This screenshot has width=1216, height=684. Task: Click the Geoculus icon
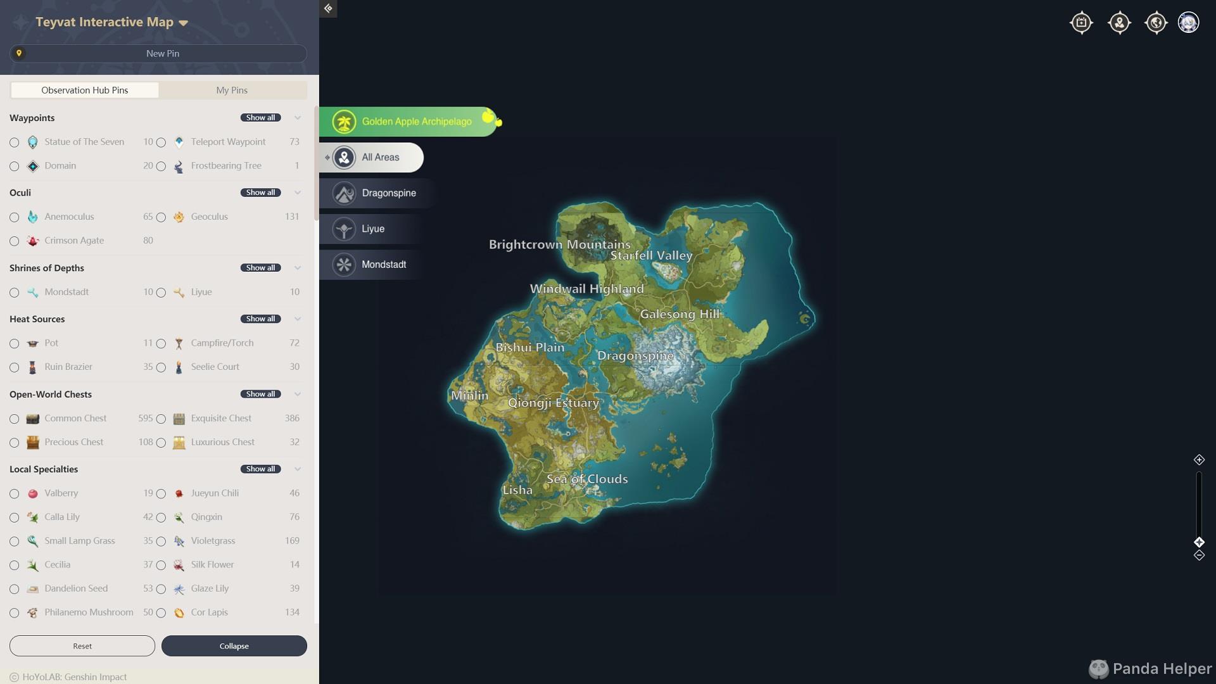pos(179,217)
